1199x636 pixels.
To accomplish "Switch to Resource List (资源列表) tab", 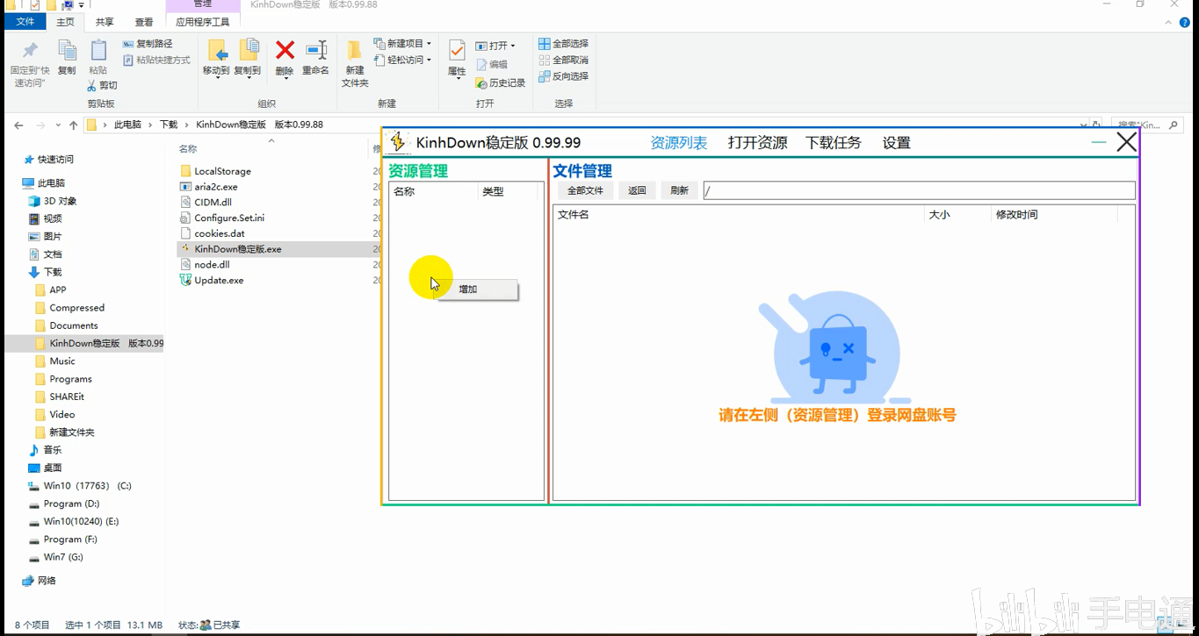I will click(679, 143).
